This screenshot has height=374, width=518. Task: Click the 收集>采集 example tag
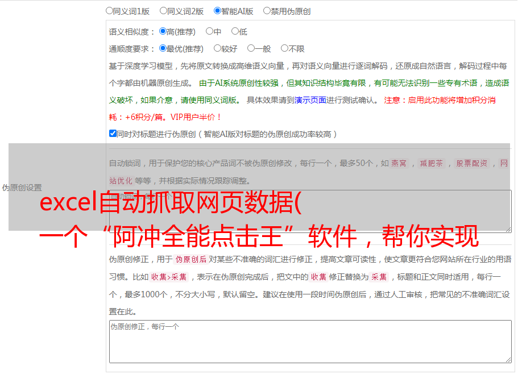point(169,277)
